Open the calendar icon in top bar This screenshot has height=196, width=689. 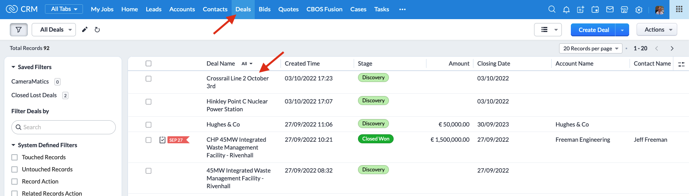tap(595, 9)
